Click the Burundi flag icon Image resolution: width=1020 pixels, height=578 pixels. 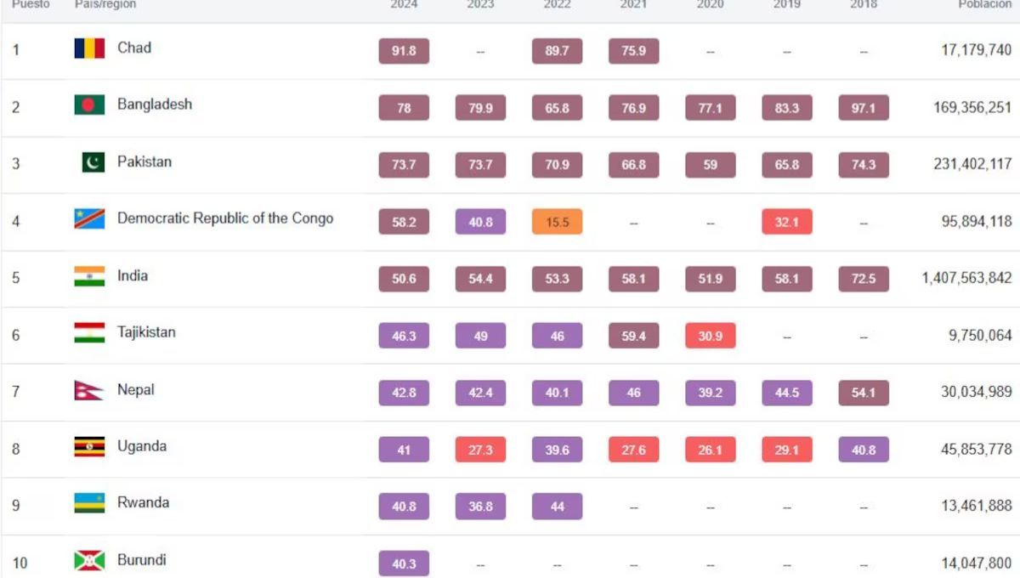(x=89, y=561)
